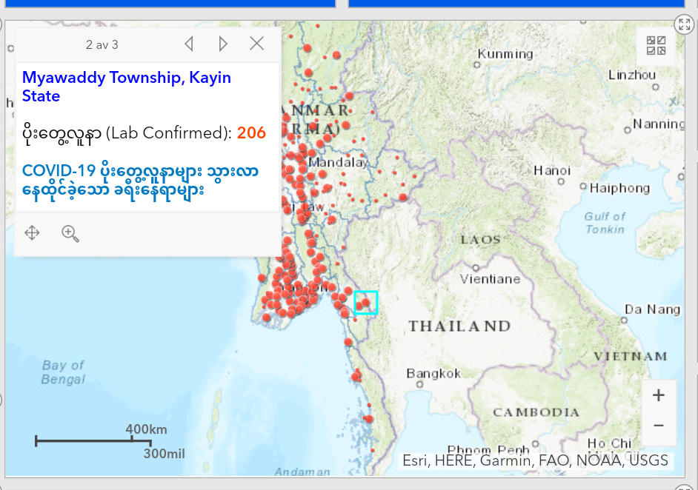698x490 pixels.
Task: Zoom to feature using magnifier icon
Action: (70, 234)
